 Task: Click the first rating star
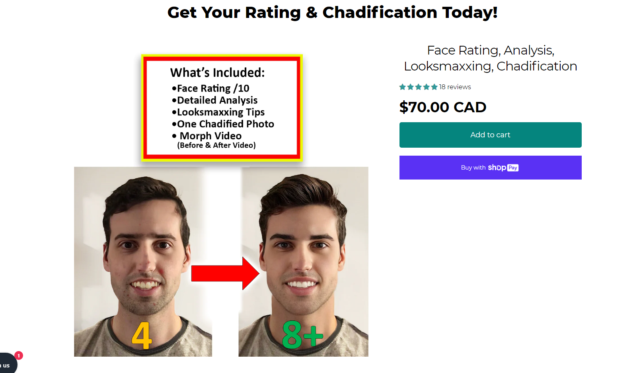point(403,87)
